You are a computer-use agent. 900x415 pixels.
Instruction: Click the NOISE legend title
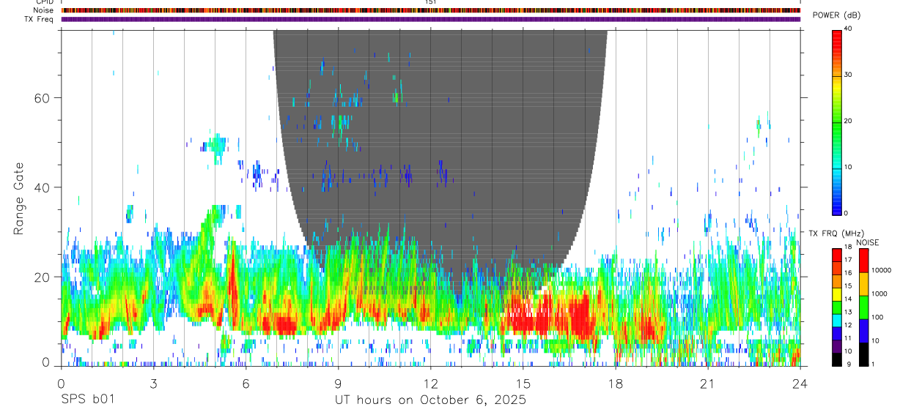[x=867, y=242]
